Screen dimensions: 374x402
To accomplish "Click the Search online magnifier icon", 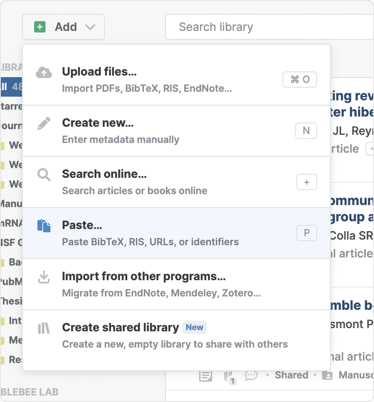I will click(x=44, y=175).
